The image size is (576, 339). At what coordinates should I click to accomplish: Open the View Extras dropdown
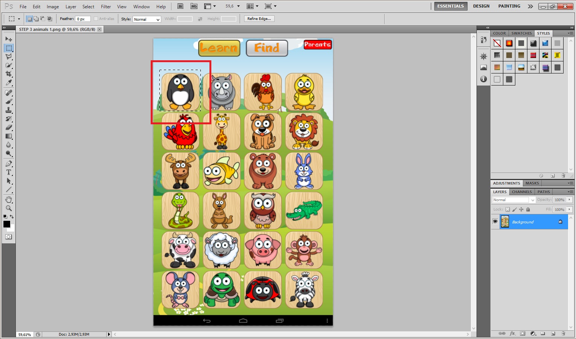(210, 6)
